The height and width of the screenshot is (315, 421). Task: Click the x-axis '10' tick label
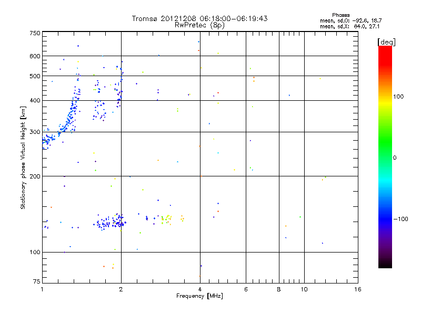pyautogui.click(x=304, y=289)
